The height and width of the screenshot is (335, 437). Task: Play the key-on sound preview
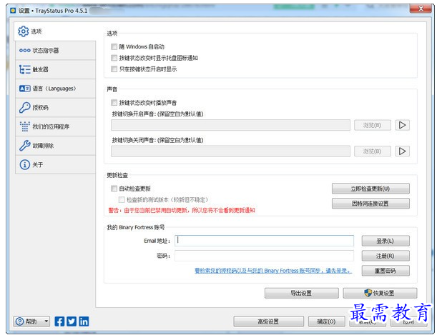403,125
